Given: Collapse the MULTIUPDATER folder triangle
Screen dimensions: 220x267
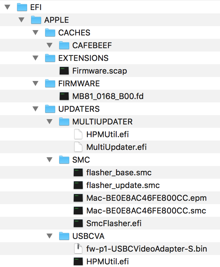Looking at the screenshot, I should [x=50, y=122].
